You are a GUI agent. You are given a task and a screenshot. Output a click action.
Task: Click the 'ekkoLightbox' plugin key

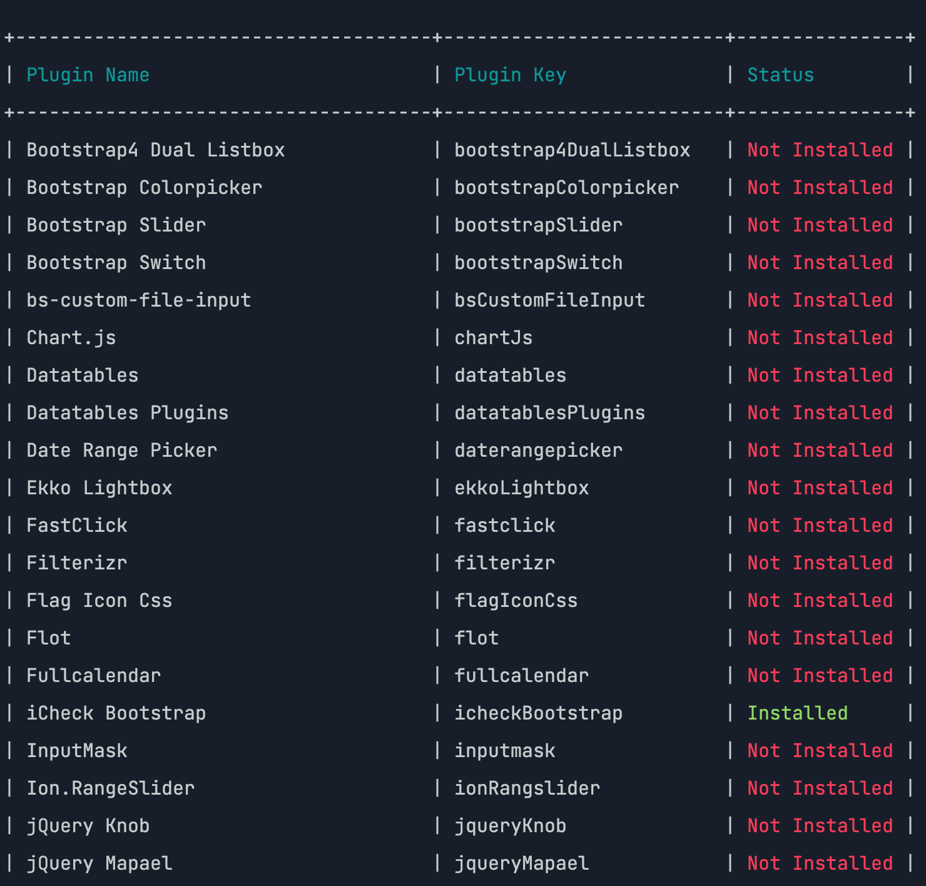pyautogui.click(x=522, y=488)
